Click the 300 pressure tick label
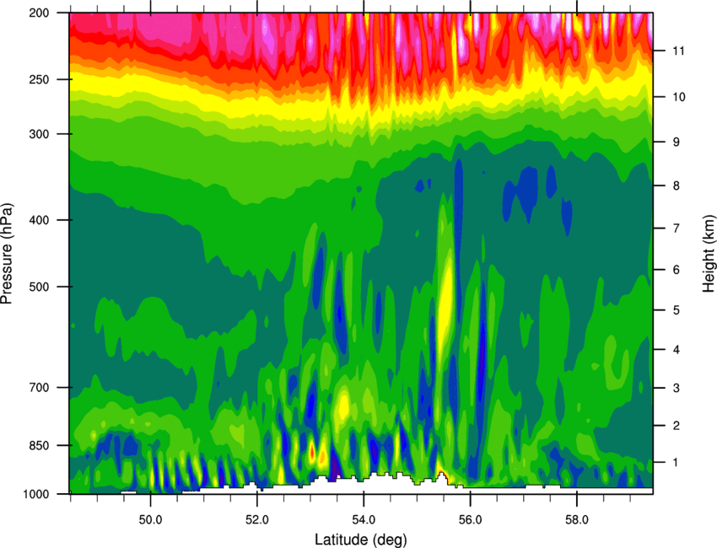The image size is (717, 548). click(x=40, y=134)
